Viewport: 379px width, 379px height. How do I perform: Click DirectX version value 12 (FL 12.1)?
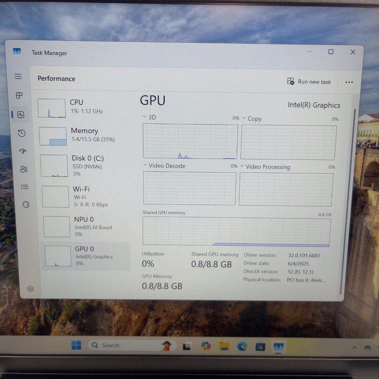[x=300, y=272]
